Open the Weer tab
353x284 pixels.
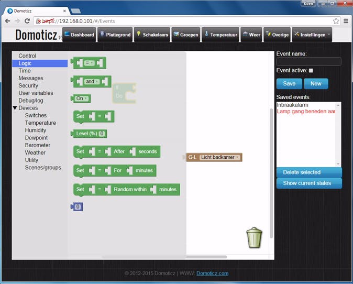pyautogui.click(x=251, y=35)
